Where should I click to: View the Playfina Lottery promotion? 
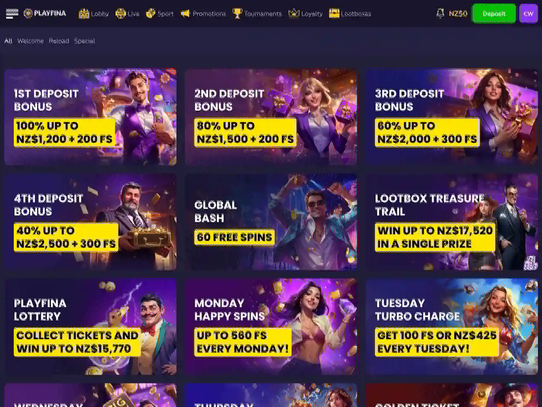click(90, 326)
